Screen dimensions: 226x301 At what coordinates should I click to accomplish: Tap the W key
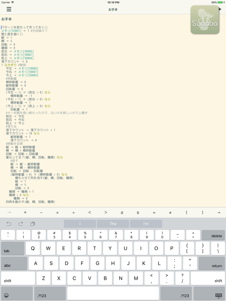48,248
